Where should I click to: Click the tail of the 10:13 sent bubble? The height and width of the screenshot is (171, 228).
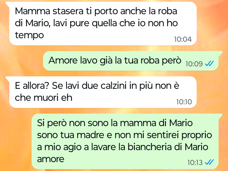(220, 116)
